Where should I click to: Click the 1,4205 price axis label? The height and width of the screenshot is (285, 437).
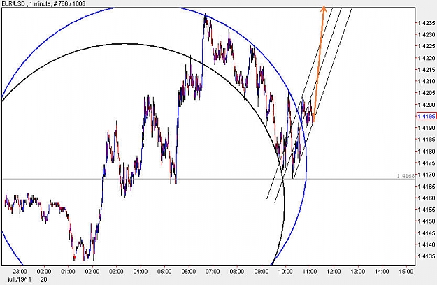(x=427, y=93)
